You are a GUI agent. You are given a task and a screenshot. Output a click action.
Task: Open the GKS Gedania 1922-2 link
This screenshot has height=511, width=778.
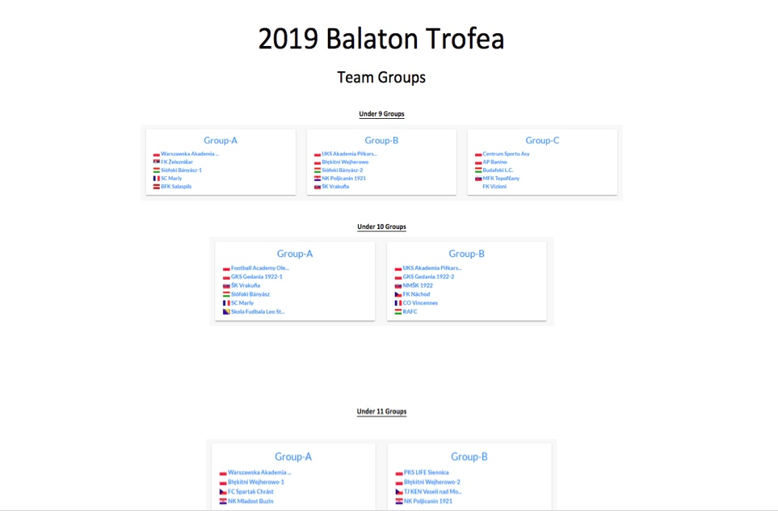point(428,277)
